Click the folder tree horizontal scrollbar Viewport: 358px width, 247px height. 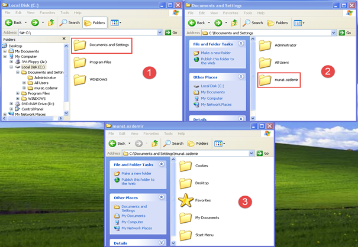[x=32, y=118]
